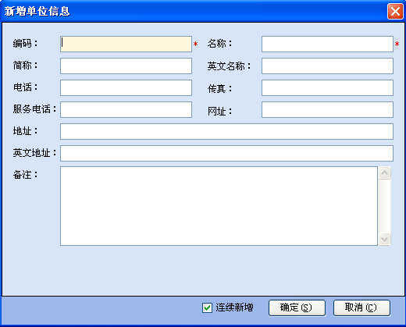Click the 连续新增 checkbox label text
Viewport: 406px width, 327px height.
[x=234, y=307]
